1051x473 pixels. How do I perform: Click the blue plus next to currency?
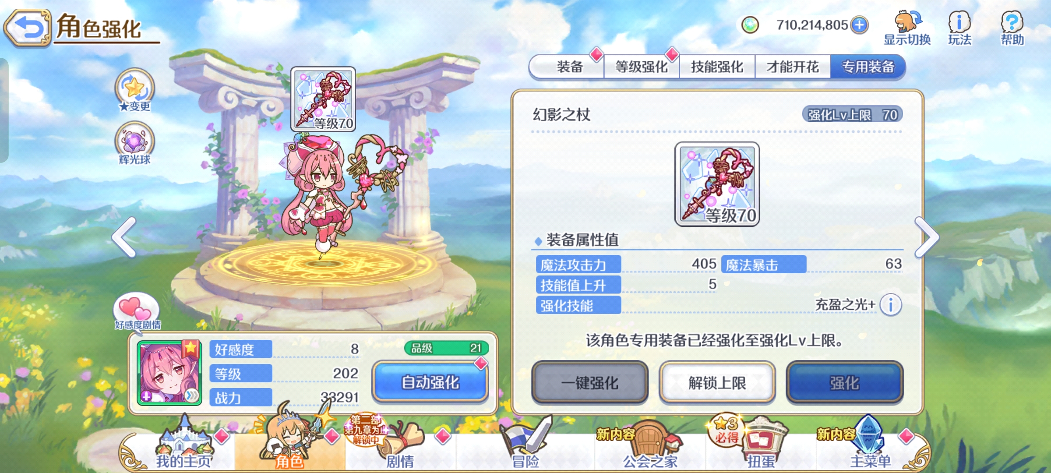point(859,25)
